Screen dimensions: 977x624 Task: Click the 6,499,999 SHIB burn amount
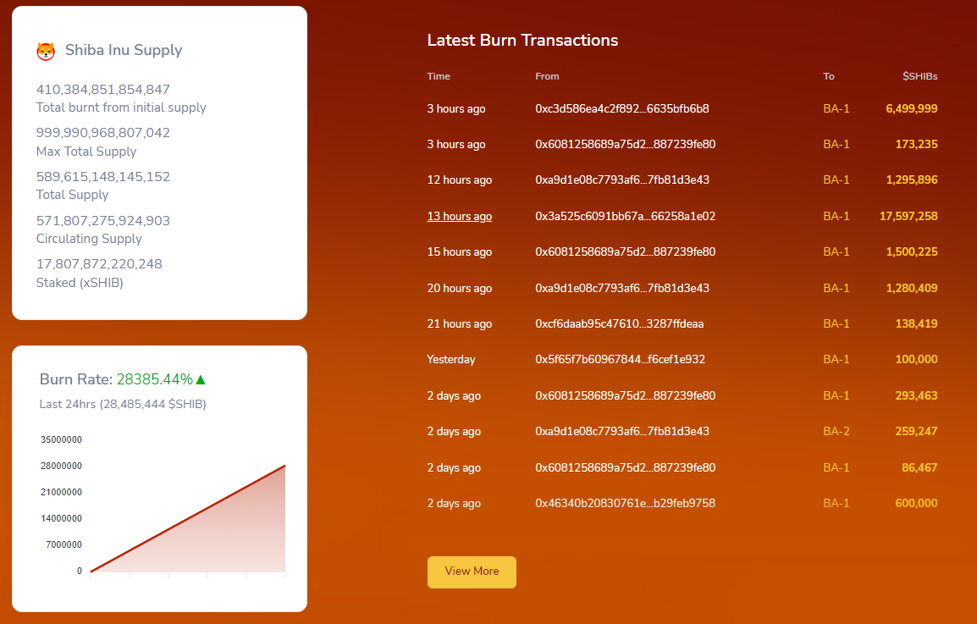[911, 108]
